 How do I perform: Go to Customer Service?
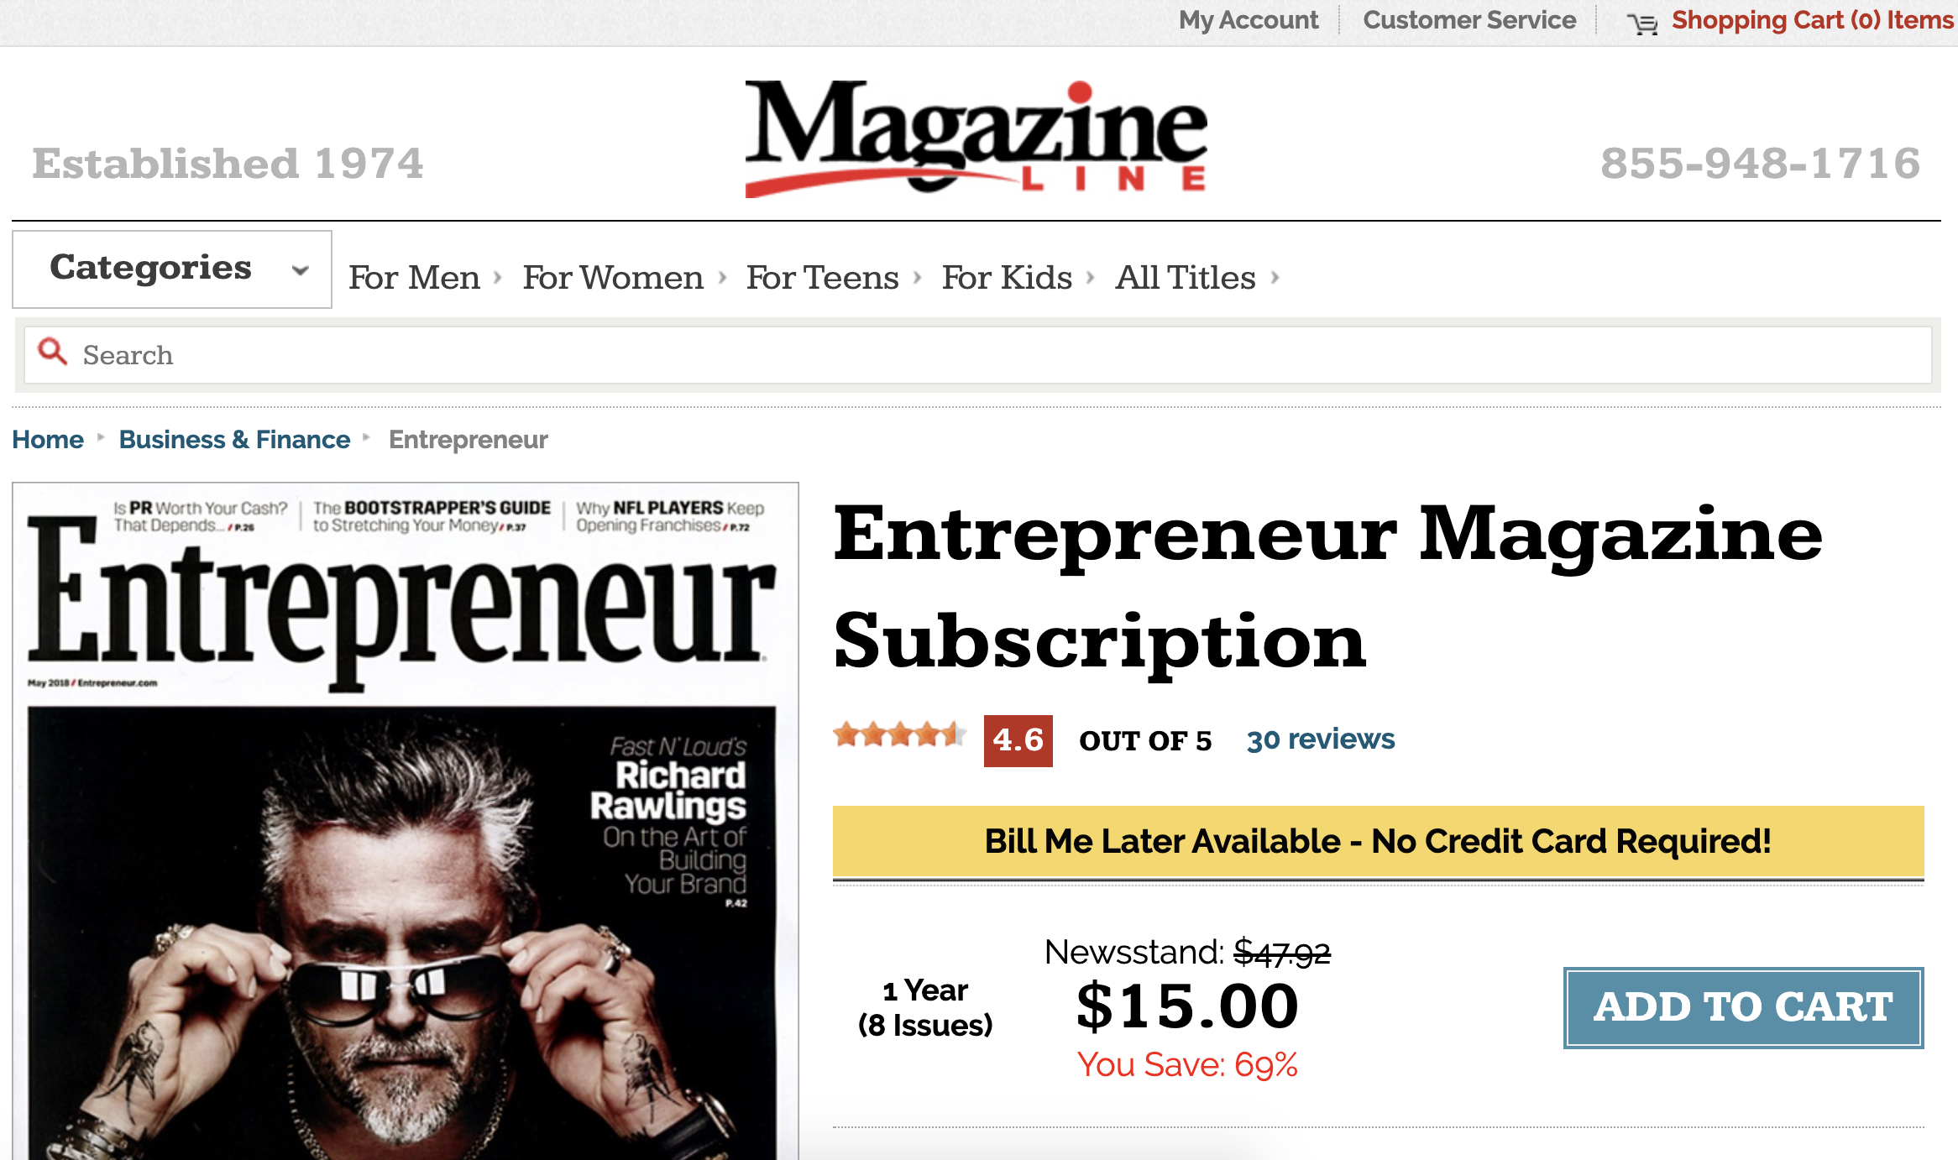pyautogui.click(x=1469, y=20)
